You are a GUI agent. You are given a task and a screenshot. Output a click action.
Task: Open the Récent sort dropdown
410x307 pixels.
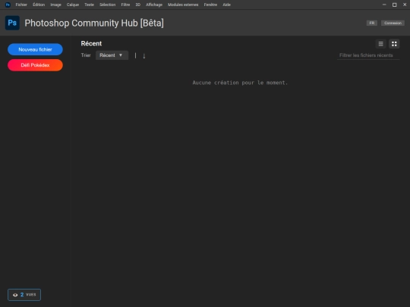coord(112,55)
